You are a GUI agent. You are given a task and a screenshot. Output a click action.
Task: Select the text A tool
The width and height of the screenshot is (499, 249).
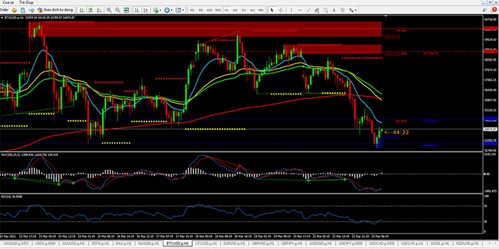coord(334,10)
